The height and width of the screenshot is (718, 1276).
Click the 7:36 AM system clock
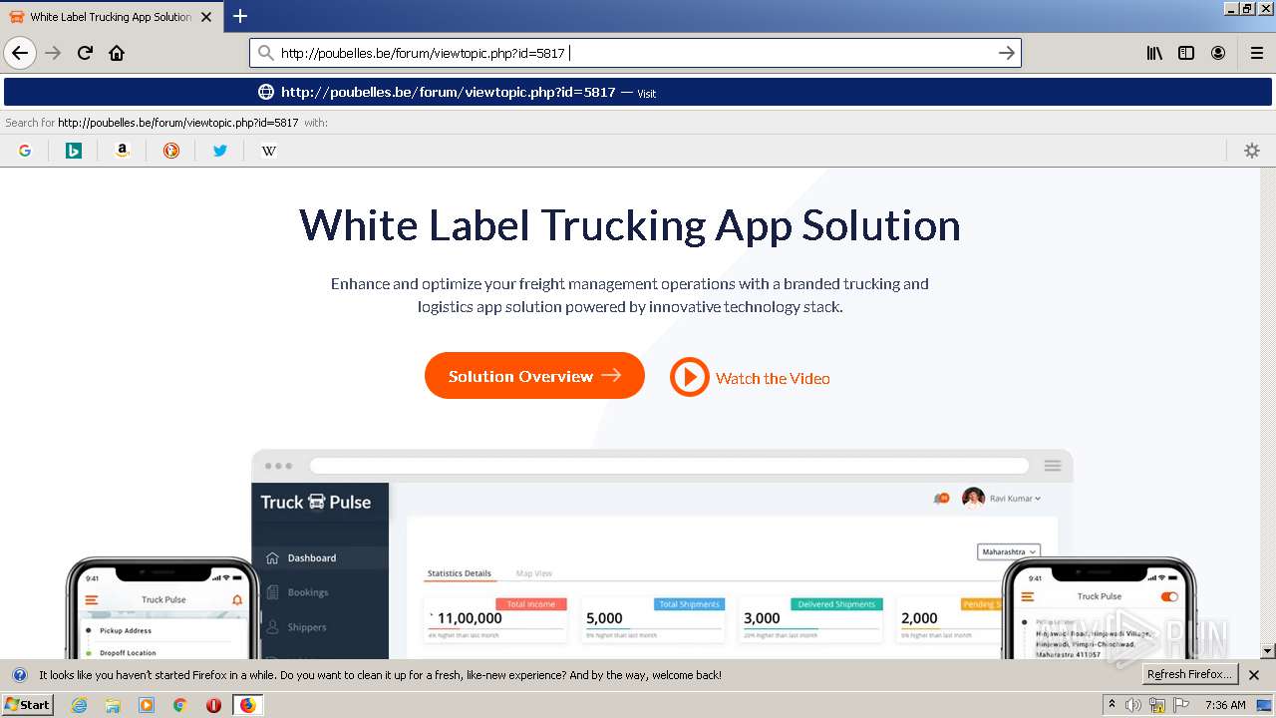click(x=1225, y=705)
